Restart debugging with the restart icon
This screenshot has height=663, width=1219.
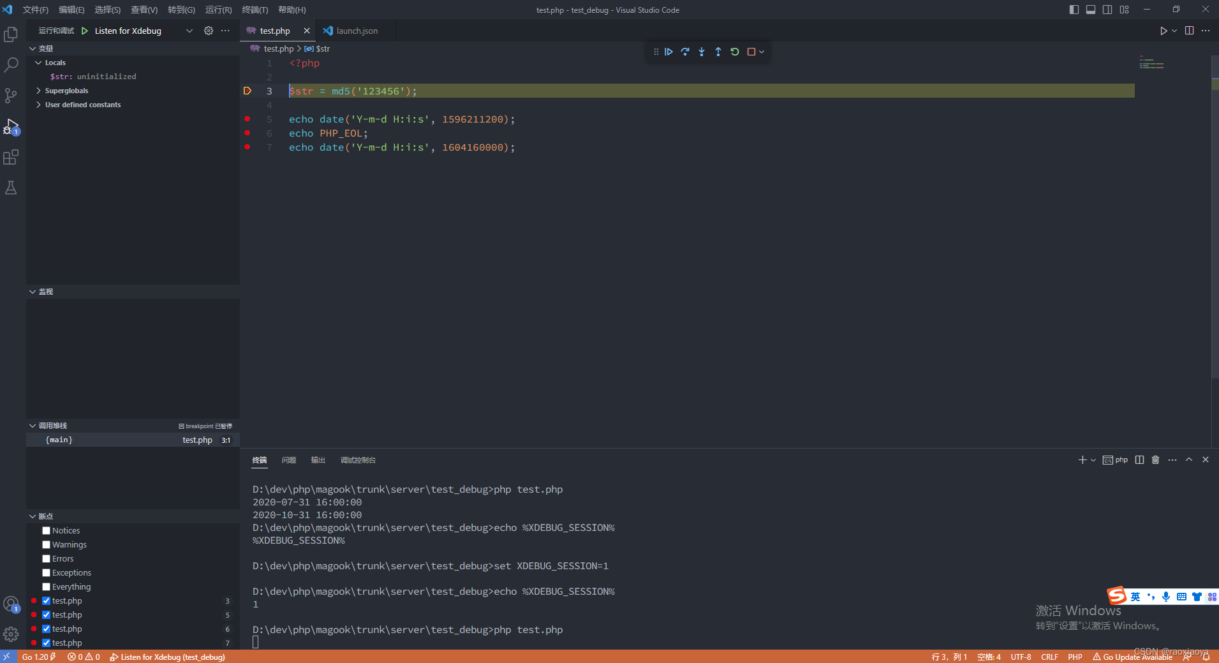735,52
